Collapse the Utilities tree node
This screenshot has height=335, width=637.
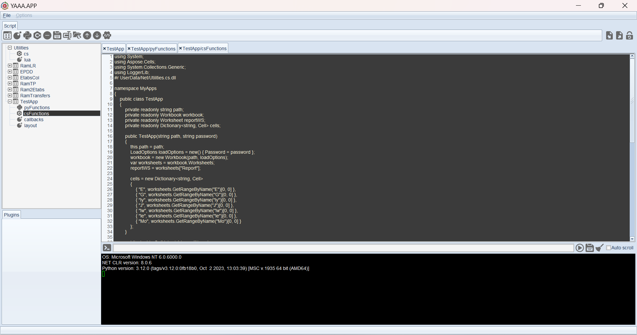[x=10, y=48]
